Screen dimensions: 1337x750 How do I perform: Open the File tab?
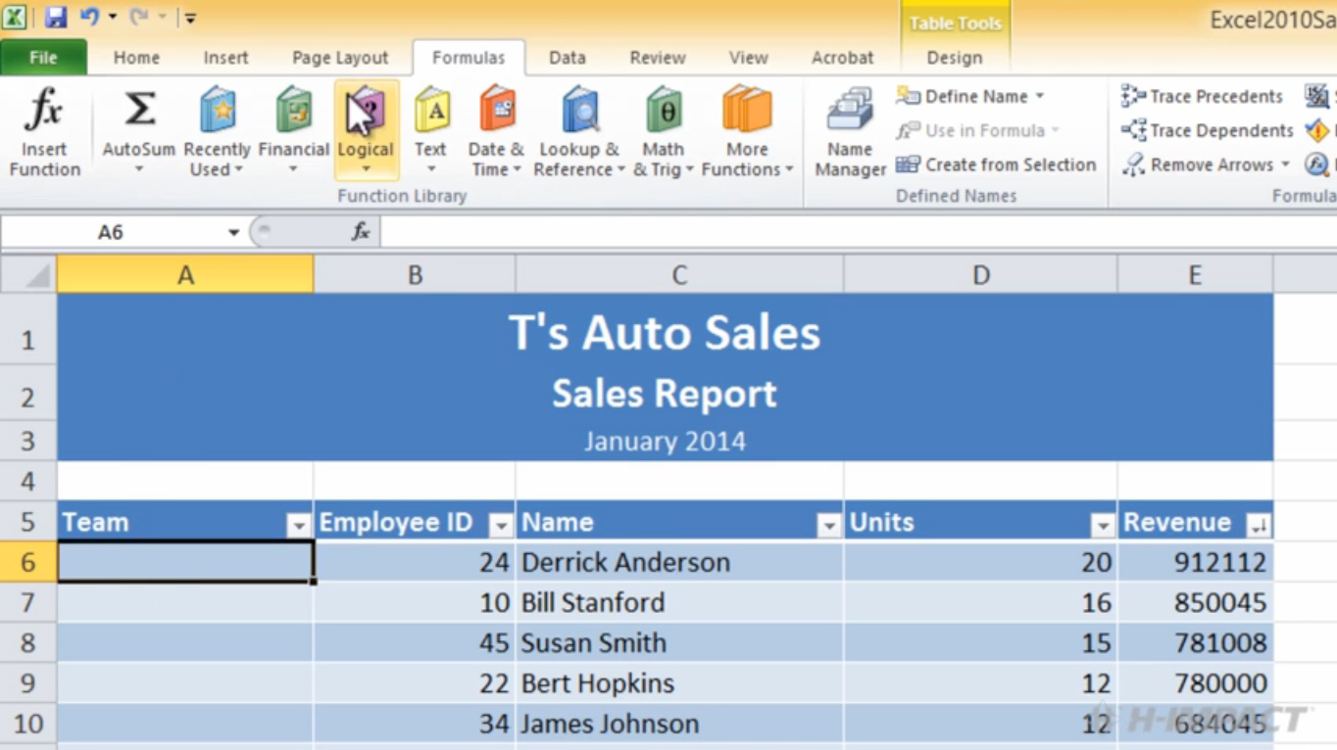tap(43, 58)
